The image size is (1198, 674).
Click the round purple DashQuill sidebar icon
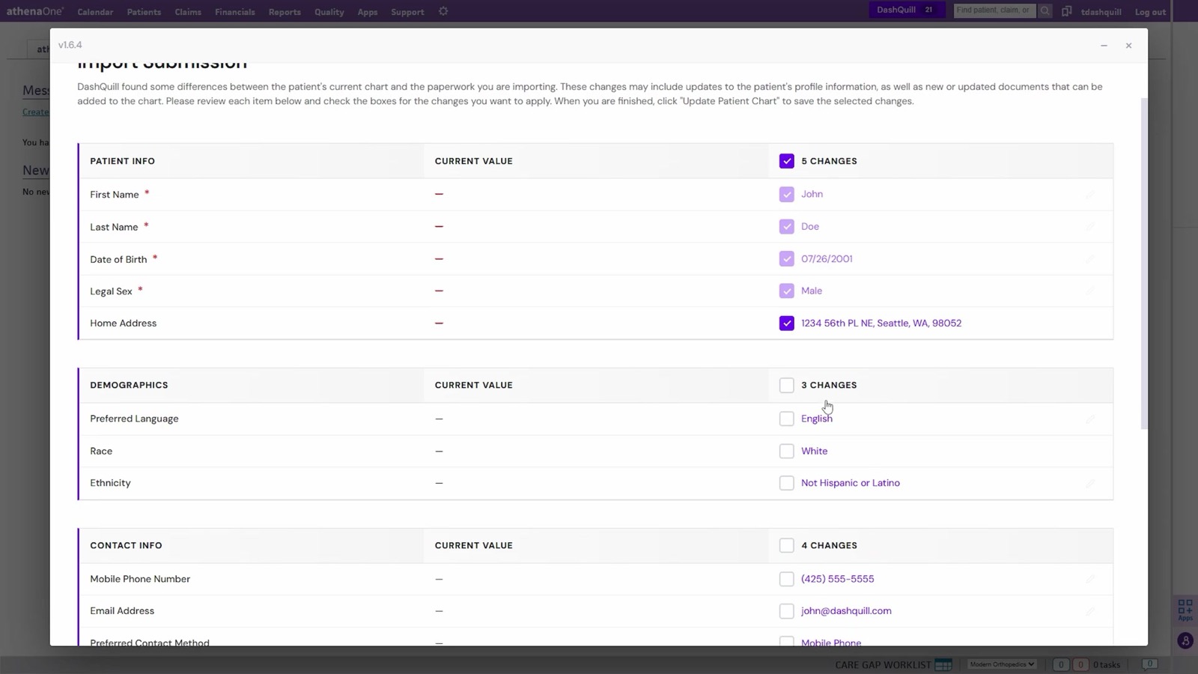[1185, 641]
